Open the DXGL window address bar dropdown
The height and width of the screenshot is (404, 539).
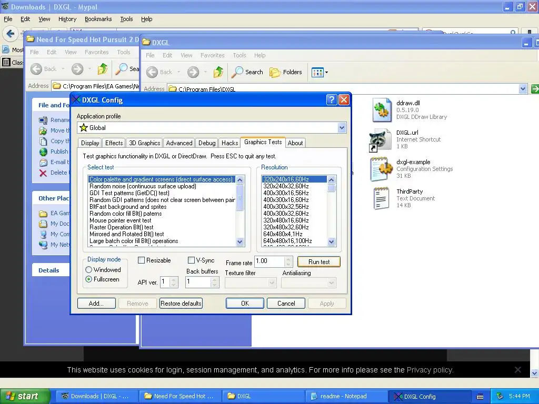[x=523, y=89]
